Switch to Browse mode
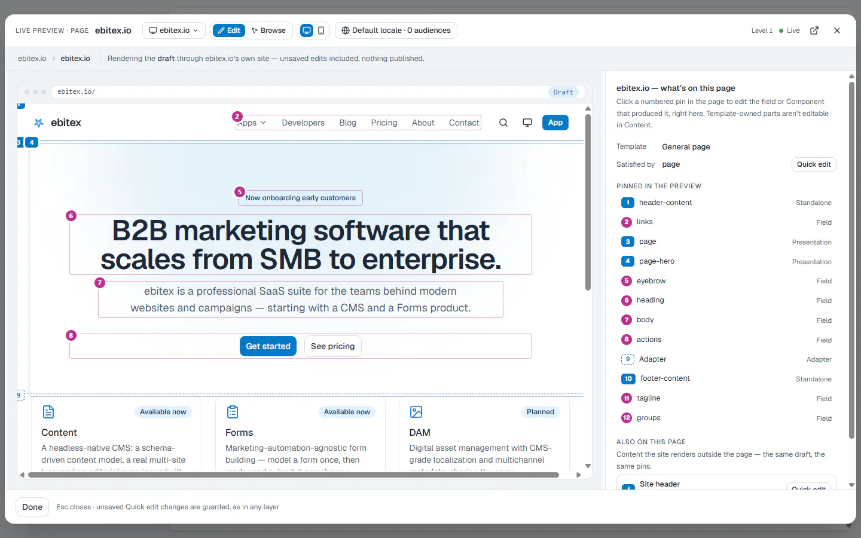 tap(268, 30)
